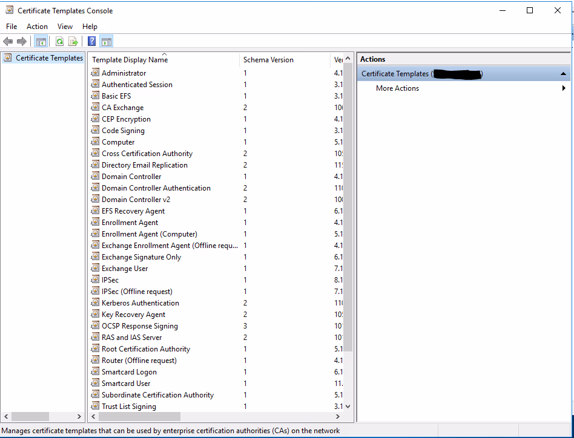Screen dimensions: 574x438
Task: Select the Kerberos Authentication template
Action: point(140,303)
